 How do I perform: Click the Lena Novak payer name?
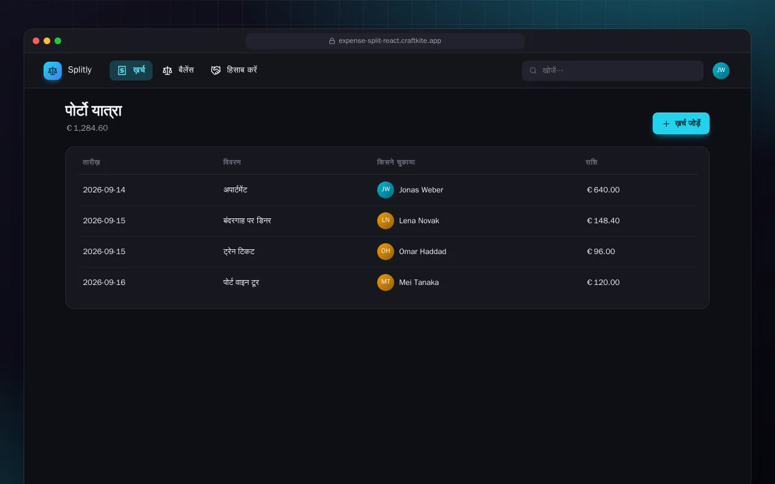[419, 221]
